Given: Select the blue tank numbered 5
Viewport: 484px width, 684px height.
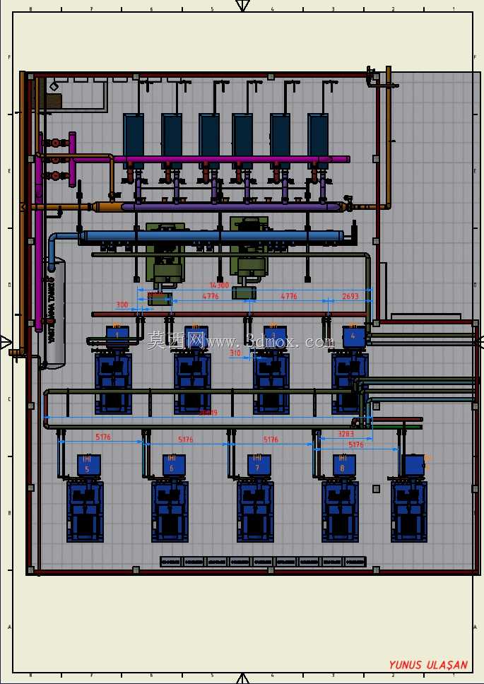Looking at the screenshot, I should (x=89, y=466).
